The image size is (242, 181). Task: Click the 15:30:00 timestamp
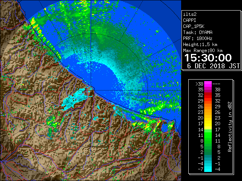click(208, 58)
